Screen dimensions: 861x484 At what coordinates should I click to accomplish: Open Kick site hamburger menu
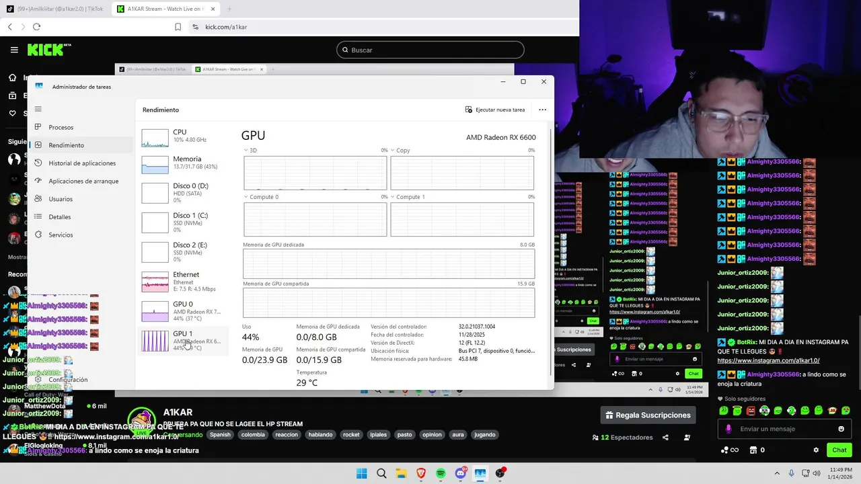coord(14,50)
